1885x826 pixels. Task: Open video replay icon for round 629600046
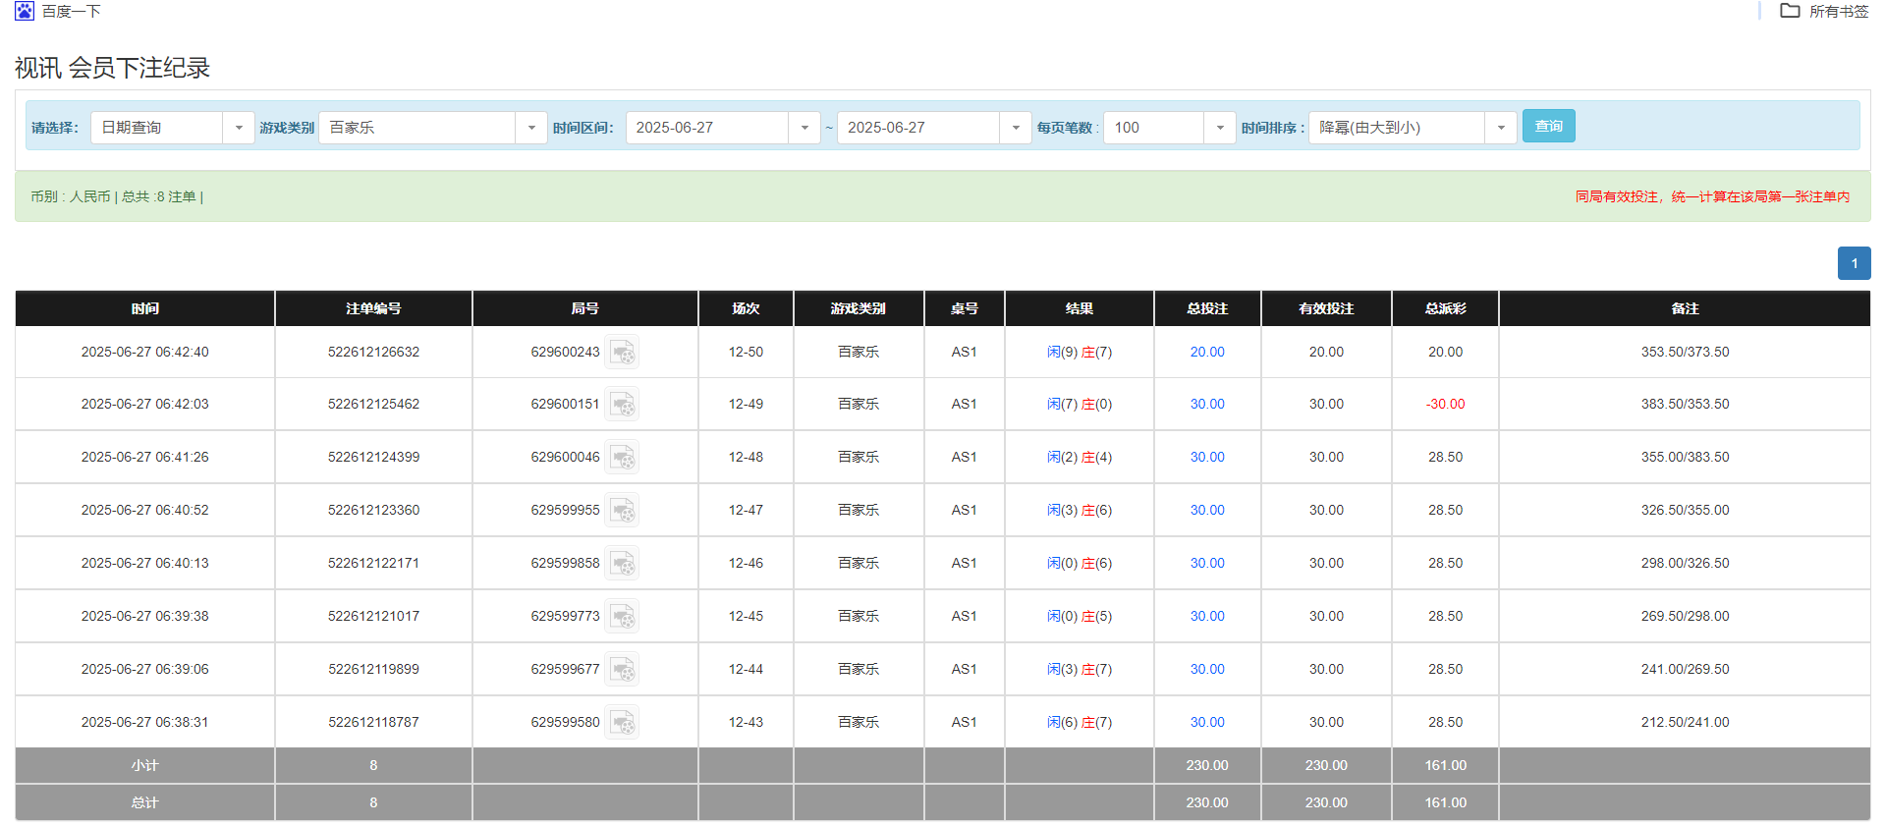click(x=622, y=458)
